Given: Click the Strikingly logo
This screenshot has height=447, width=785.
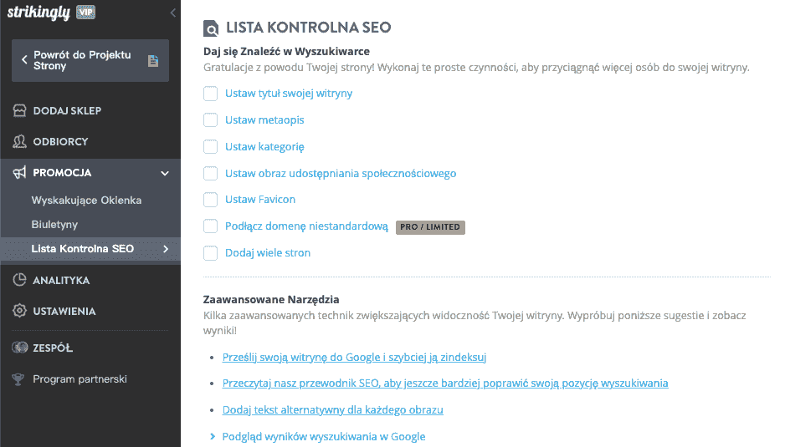Looking at the screenshot, I should [x=38, y=13].
